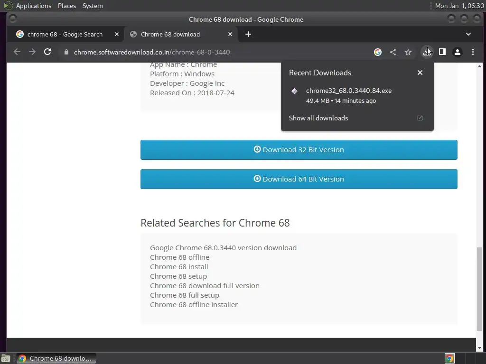
Task: Click 'Chrome 68 offline installer' text
Action: pyautogui.click(x=194, y=305)
